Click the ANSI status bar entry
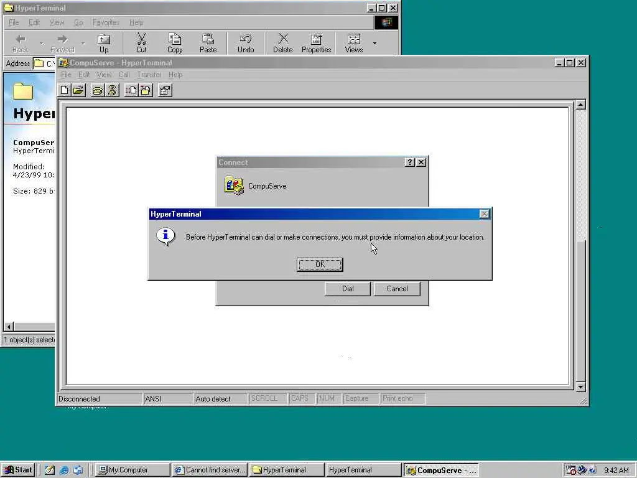Image resolution: width=637 pixels, height=478 pixels. click(168, 399)
